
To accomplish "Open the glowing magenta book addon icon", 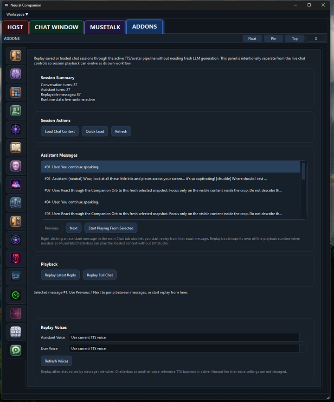I will pyautogui.click(x=16, y=185).
